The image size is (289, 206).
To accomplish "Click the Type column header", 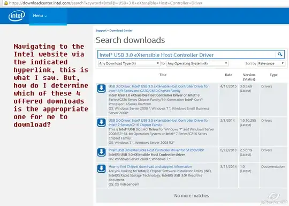I will coord(273,75).
